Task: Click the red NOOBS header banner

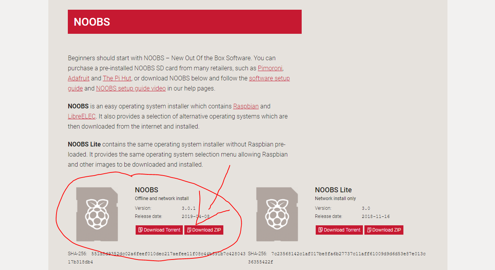Action: (184, 22)
